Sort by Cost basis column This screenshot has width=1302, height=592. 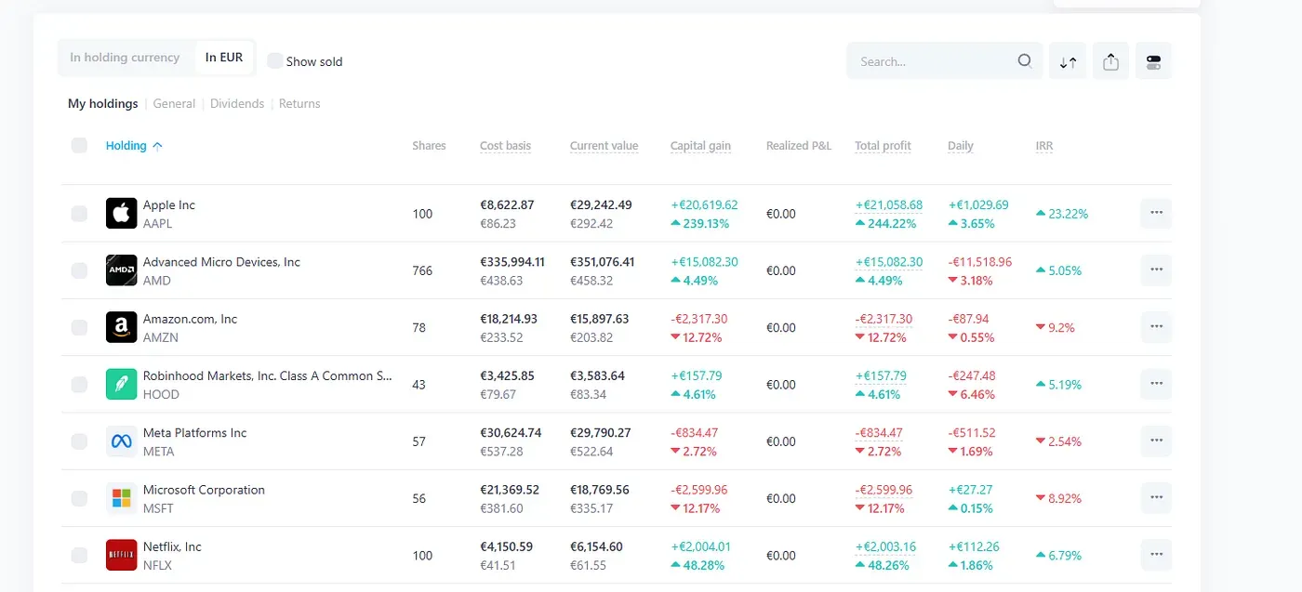click(505, 146)
